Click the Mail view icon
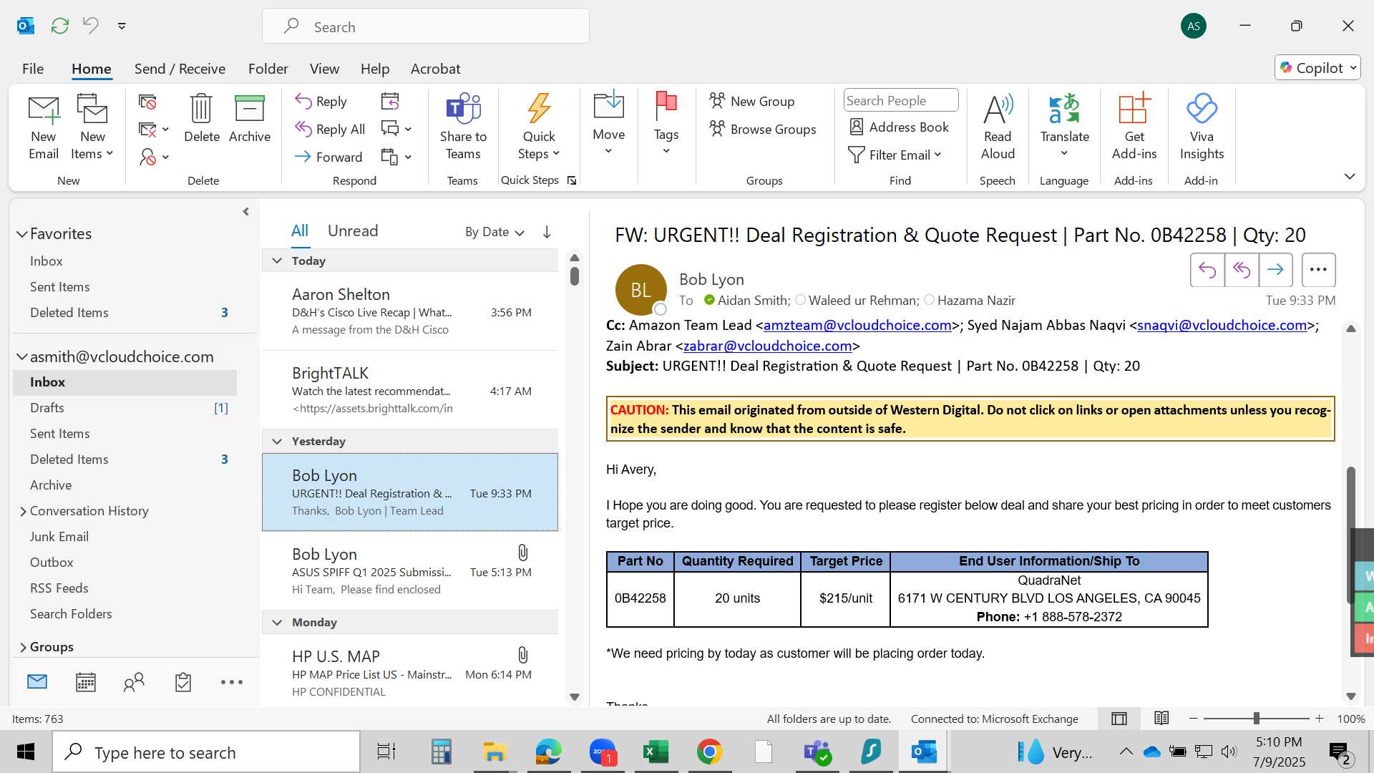 [x=37, y=682]
